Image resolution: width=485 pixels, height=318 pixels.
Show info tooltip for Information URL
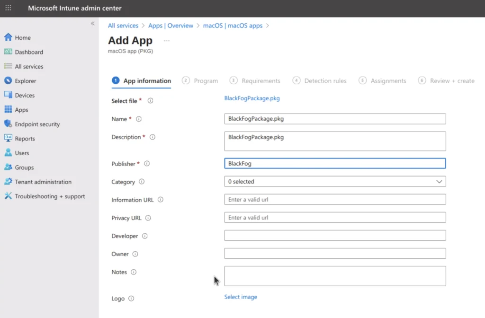161,200
